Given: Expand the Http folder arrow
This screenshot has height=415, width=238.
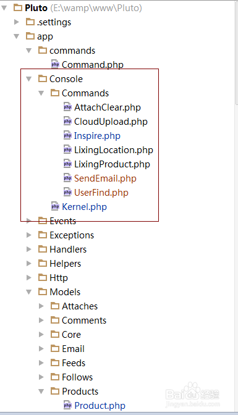Looking at the screenshot, I should click(x=29, y=277).
